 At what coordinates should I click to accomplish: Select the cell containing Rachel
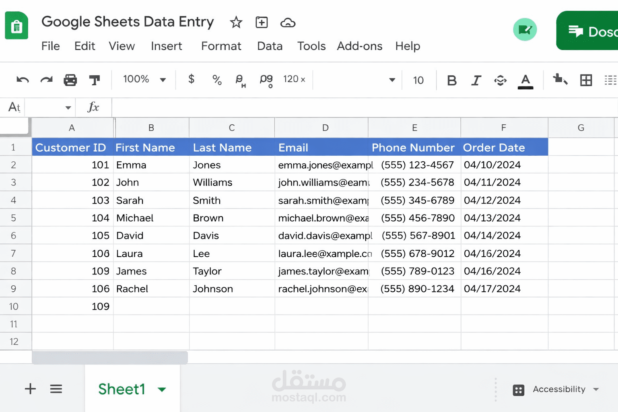151,289
